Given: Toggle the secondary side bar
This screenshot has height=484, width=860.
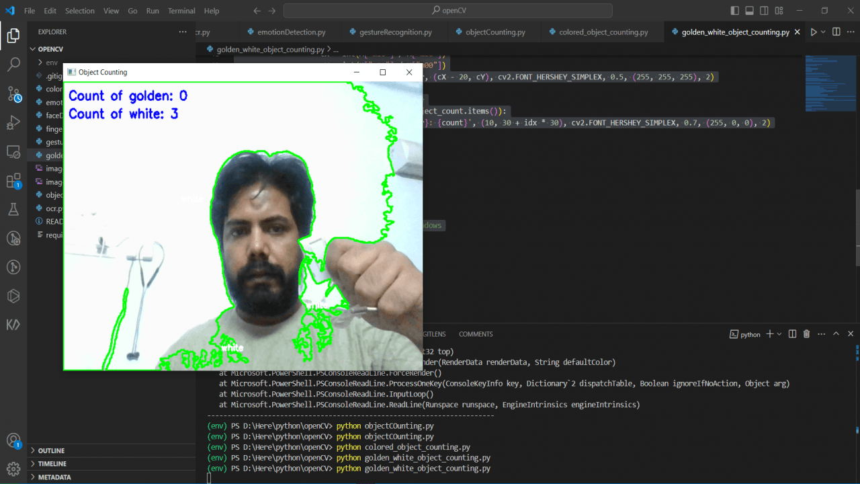Looking at the screenshot, I should click(765, 11).
